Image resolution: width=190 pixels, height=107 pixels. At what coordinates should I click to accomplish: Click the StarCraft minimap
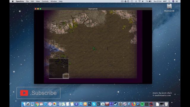pyautogui.click(x=59, y=69)
